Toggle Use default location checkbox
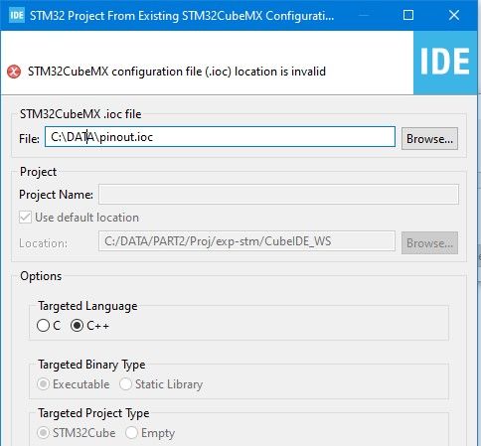 (x=25, y=218)
